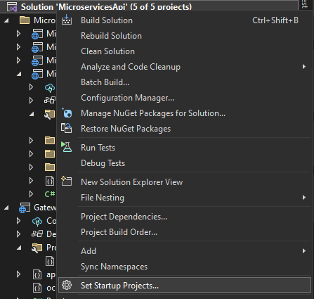Click the Restore NuGet Packages icon
Viewport: 314px width, 299px height.
[67, 128]
